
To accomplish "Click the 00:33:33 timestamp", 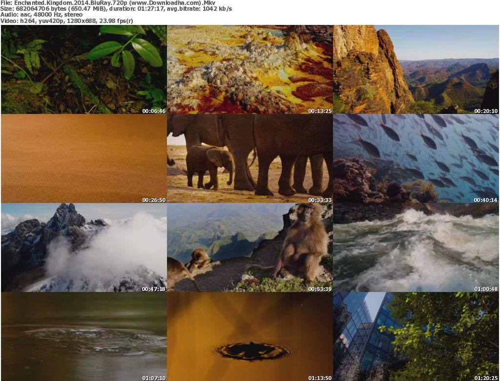I will (320, 200).
